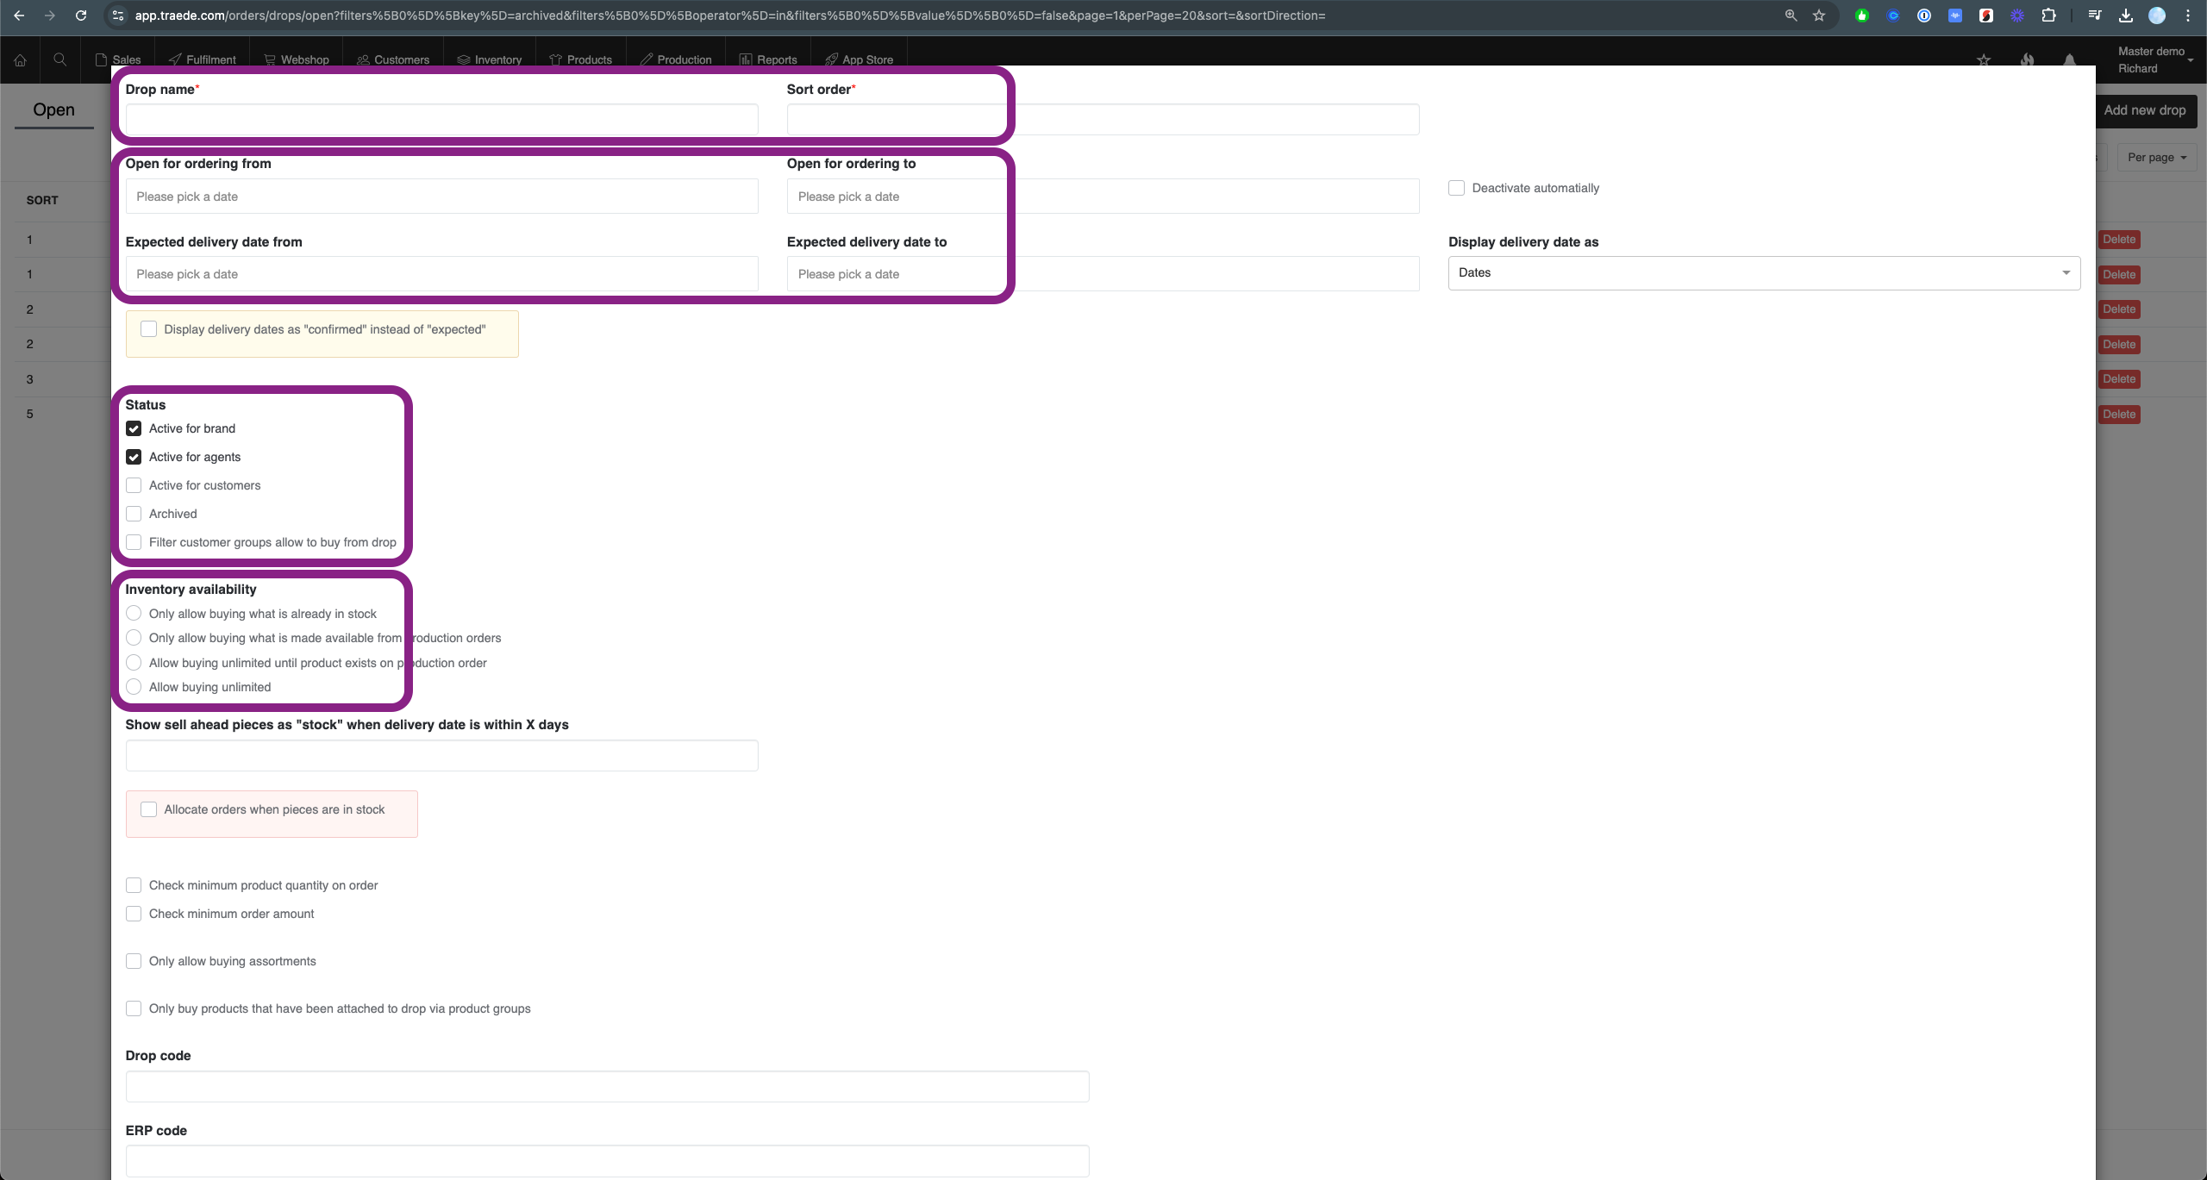Open the Inventory menu

[490, 59]
